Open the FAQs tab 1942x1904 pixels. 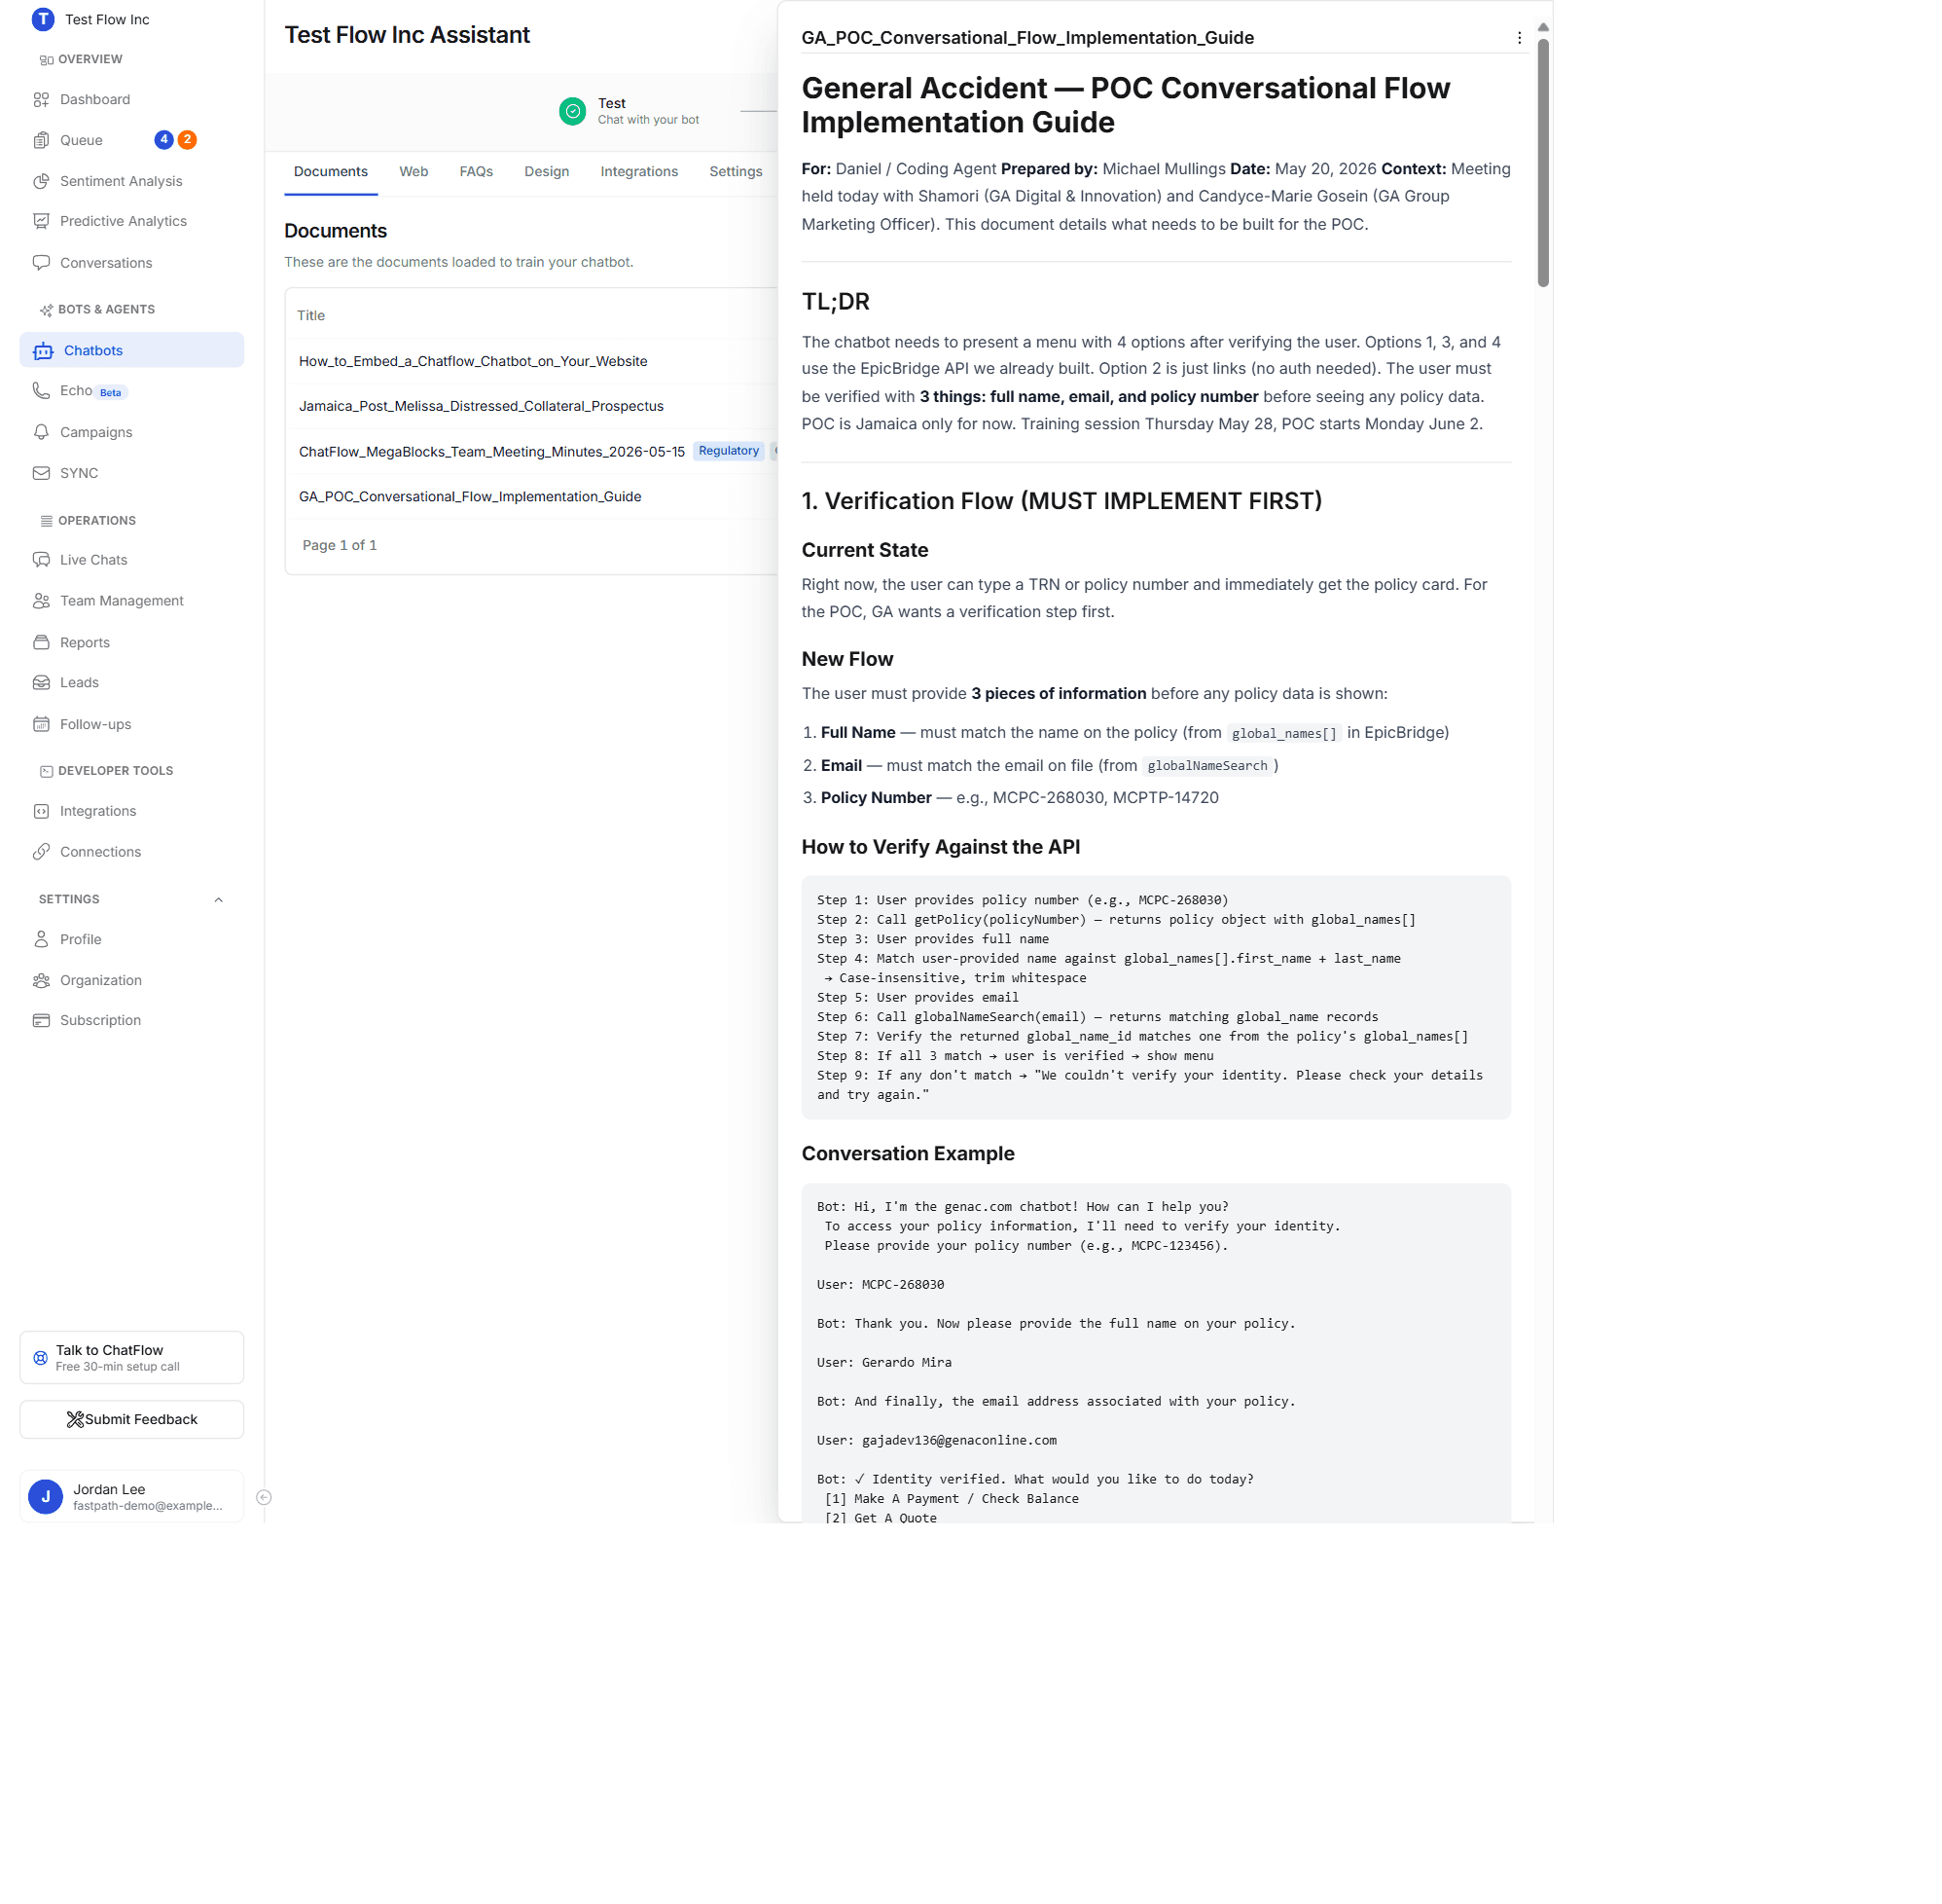[476, 172]
